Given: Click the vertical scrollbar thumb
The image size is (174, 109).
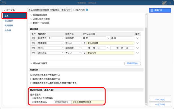Looking at the screenshot, I should click(x=146, y=65).
